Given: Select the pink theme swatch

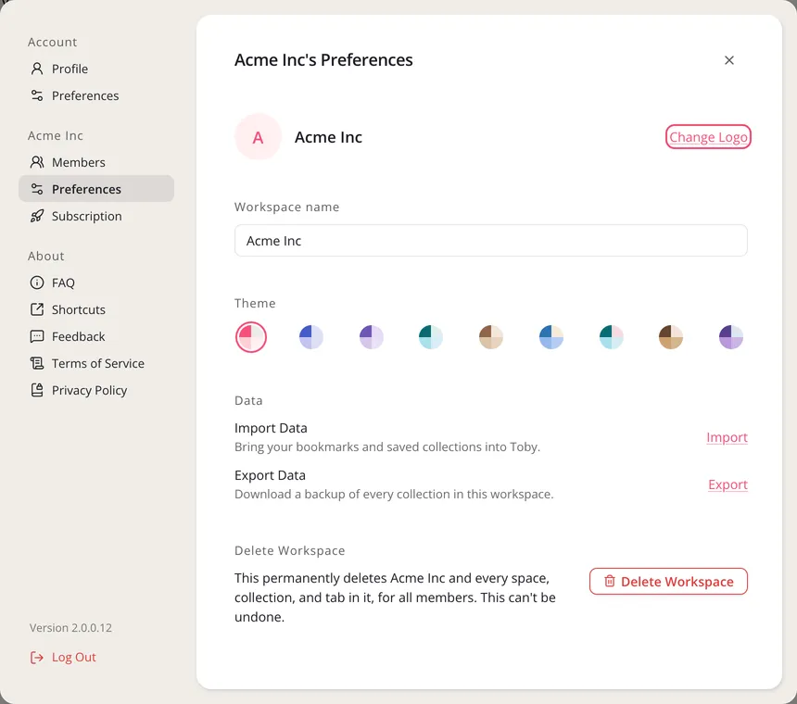Looking at the screenshot, I should (x=251, y=337).
